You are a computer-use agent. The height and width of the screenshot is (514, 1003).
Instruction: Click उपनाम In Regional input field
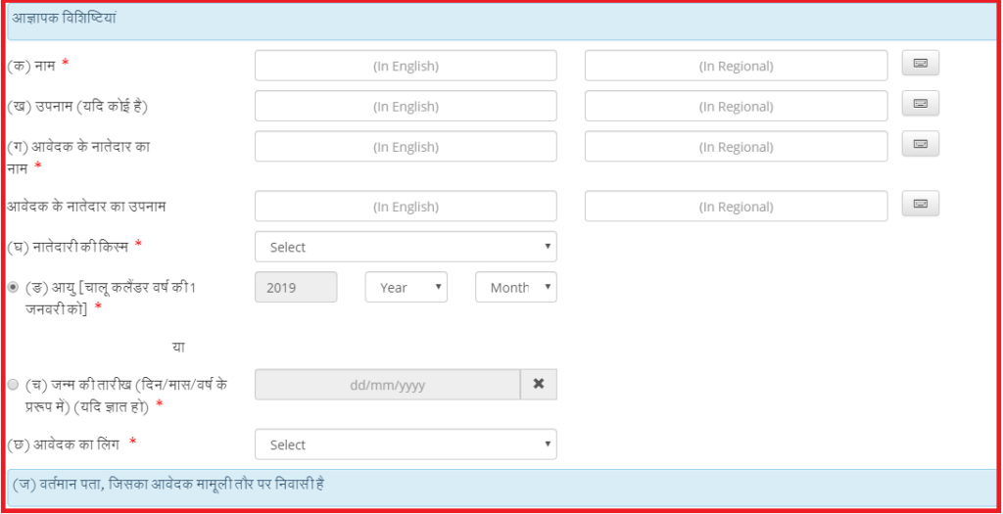pos(737,106)
